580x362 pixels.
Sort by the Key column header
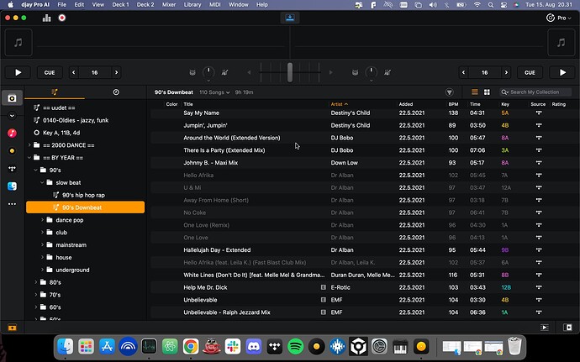tap(505, 104)
